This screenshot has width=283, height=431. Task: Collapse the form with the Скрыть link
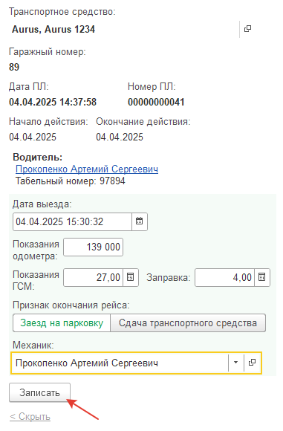30,417
